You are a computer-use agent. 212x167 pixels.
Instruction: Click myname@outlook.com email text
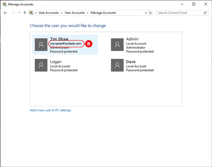66,44
